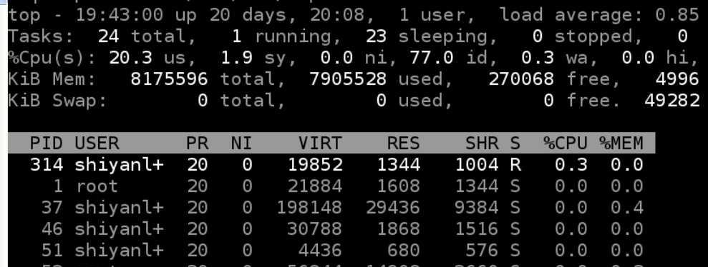Click the %MEM column header
Screen dimensions: 708x267
621,143
